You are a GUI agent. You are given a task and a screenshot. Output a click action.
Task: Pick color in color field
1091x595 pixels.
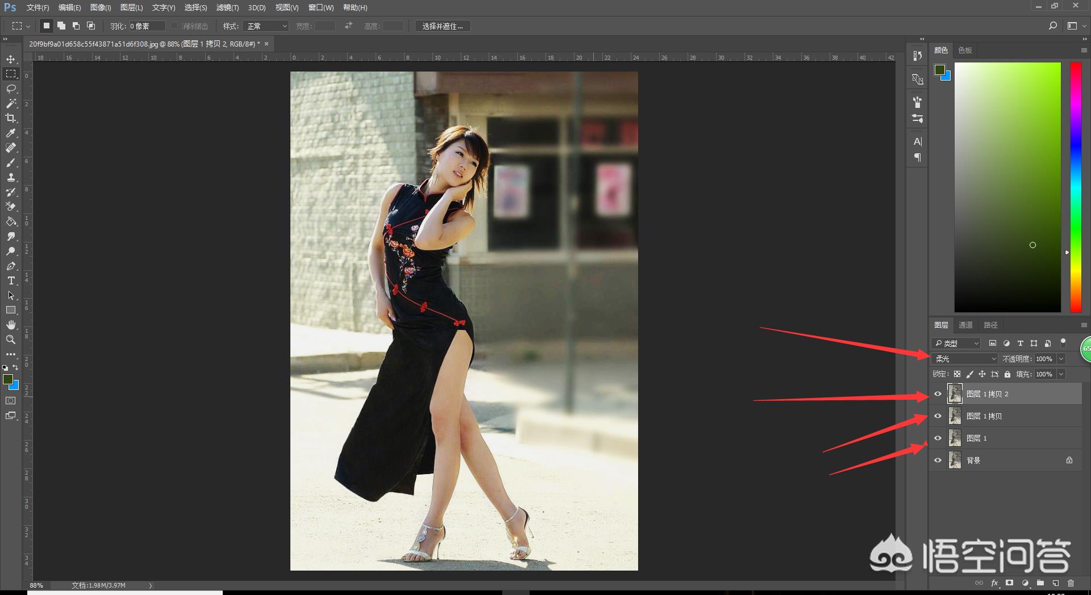(x=1007, y=187)
